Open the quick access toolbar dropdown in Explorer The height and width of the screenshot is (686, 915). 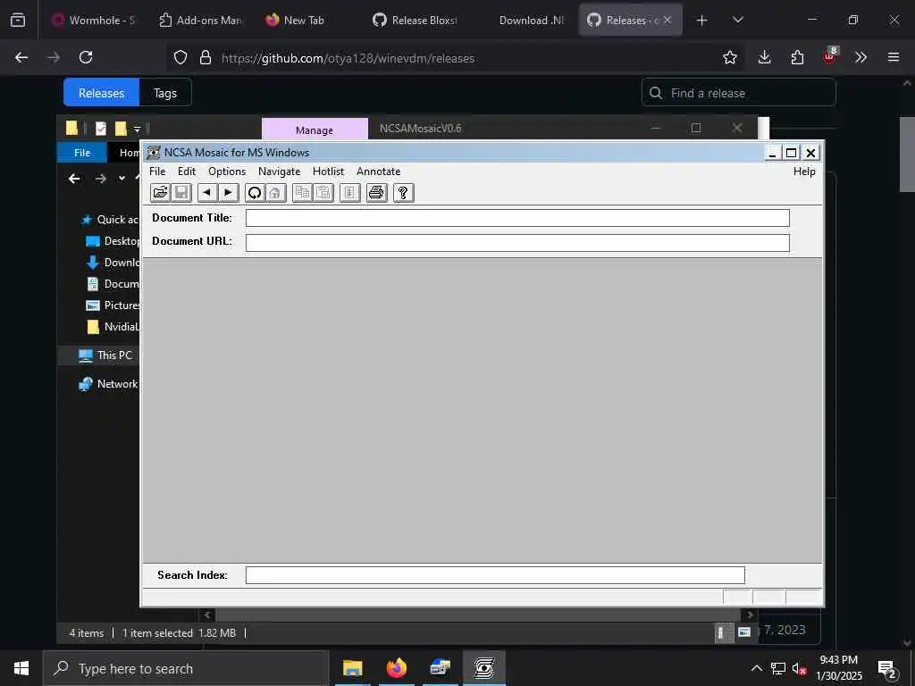coord(137,129)
